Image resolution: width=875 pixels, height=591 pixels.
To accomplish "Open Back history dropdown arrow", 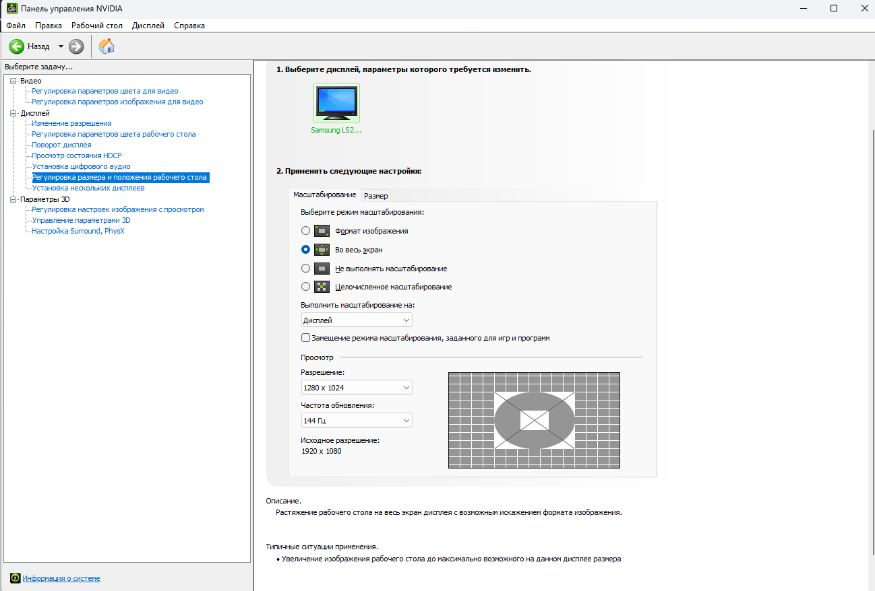I will [x=61, y=46].
